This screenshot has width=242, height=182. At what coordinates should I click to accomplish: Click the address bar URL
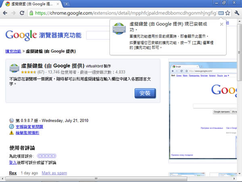[125, 13]
